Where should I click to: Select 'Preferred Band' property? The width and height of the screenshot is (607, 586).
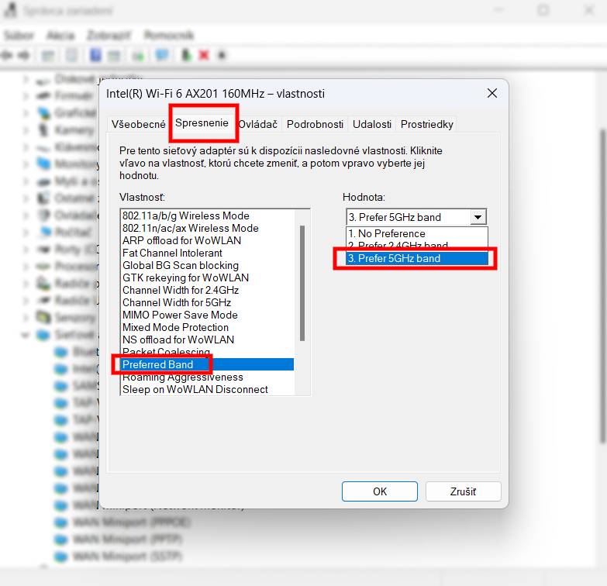(x=208, y=364)
